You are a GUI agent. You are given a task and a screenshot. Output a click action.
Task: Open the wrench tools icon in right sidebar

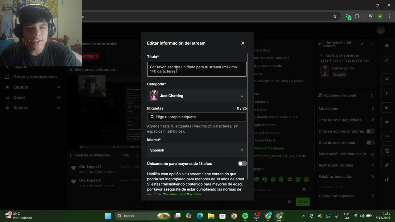[387, 165]
